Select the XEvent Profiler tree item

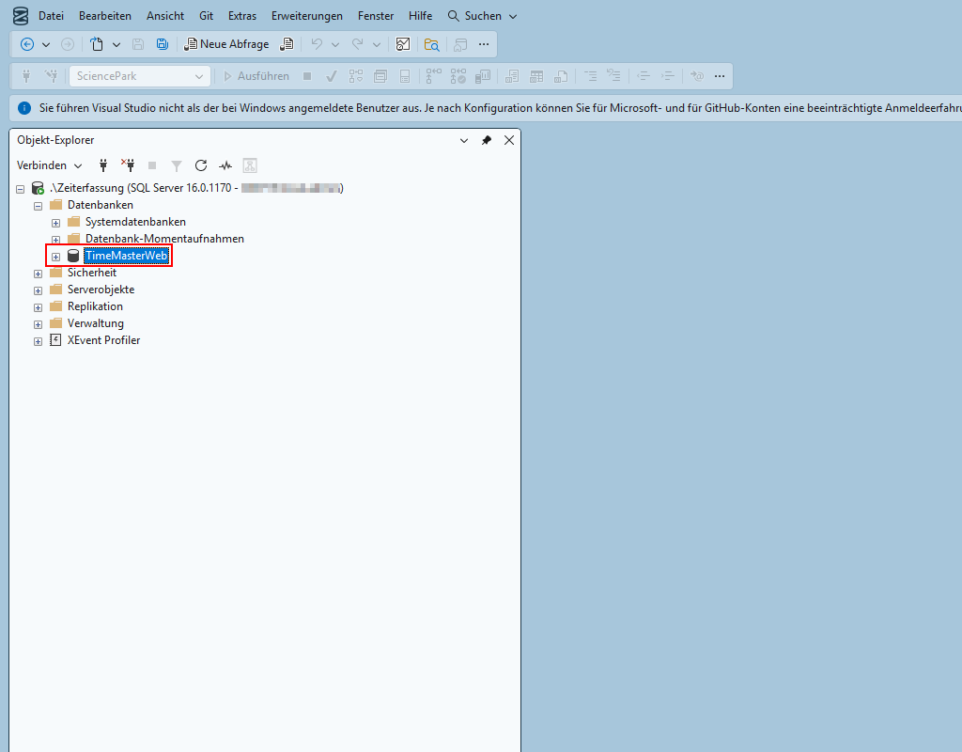[x=103, y=340]
